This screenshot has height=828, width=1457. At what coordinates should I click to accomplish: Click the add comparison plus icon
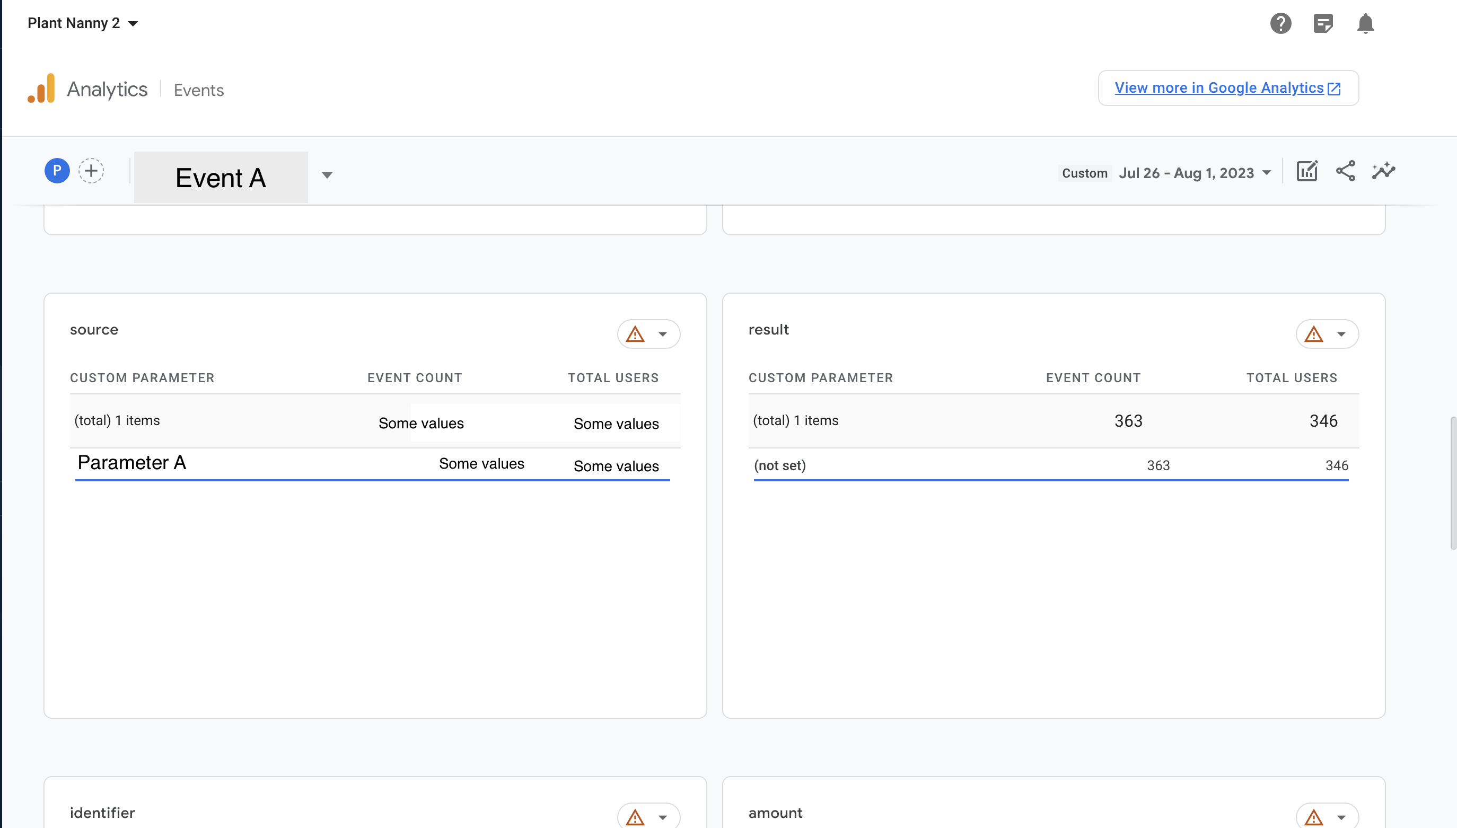pos(91,171)
